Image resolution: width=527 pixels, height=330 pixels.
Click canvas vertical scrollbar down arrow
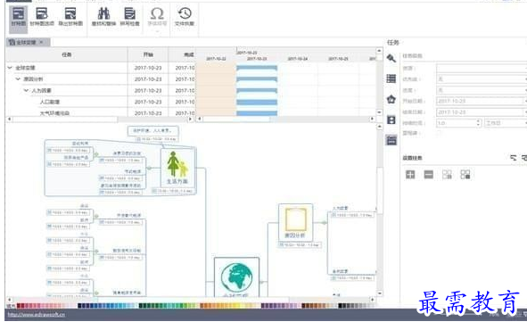[380, 293]
